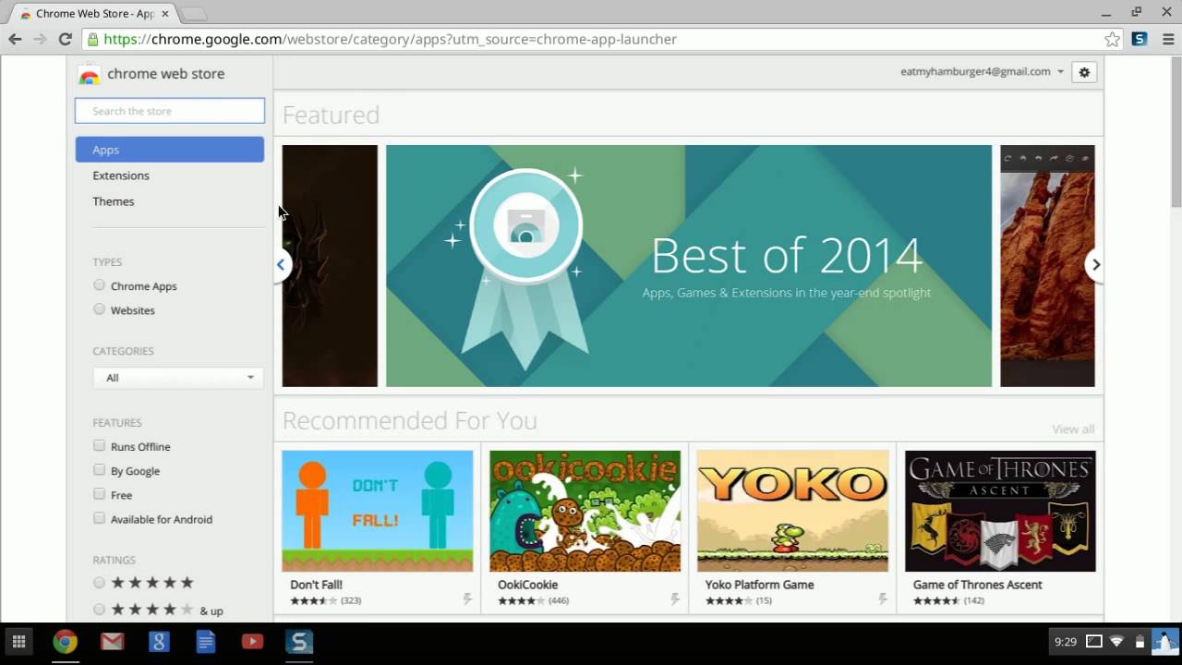1182x665 pixels.
Task: Open the clock showing 9:29
Action: 1066,642
